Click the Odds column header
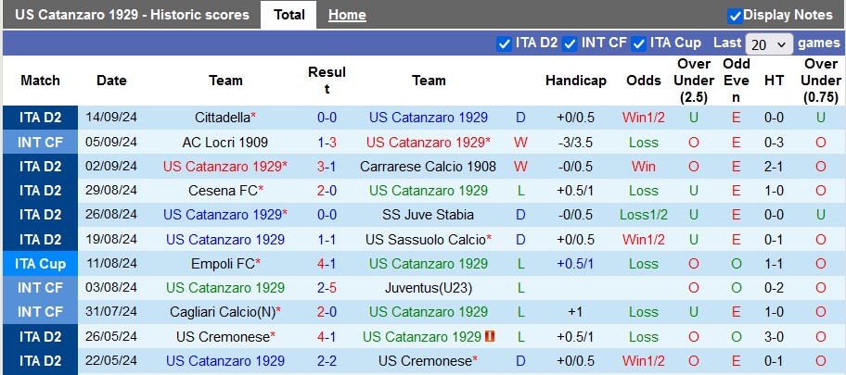Viewport: 846px width, 375px height. (x=644, y=81)
